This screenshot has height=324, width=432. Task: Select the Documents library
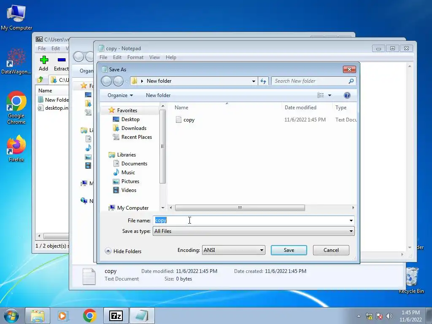(x=134, y=164)
